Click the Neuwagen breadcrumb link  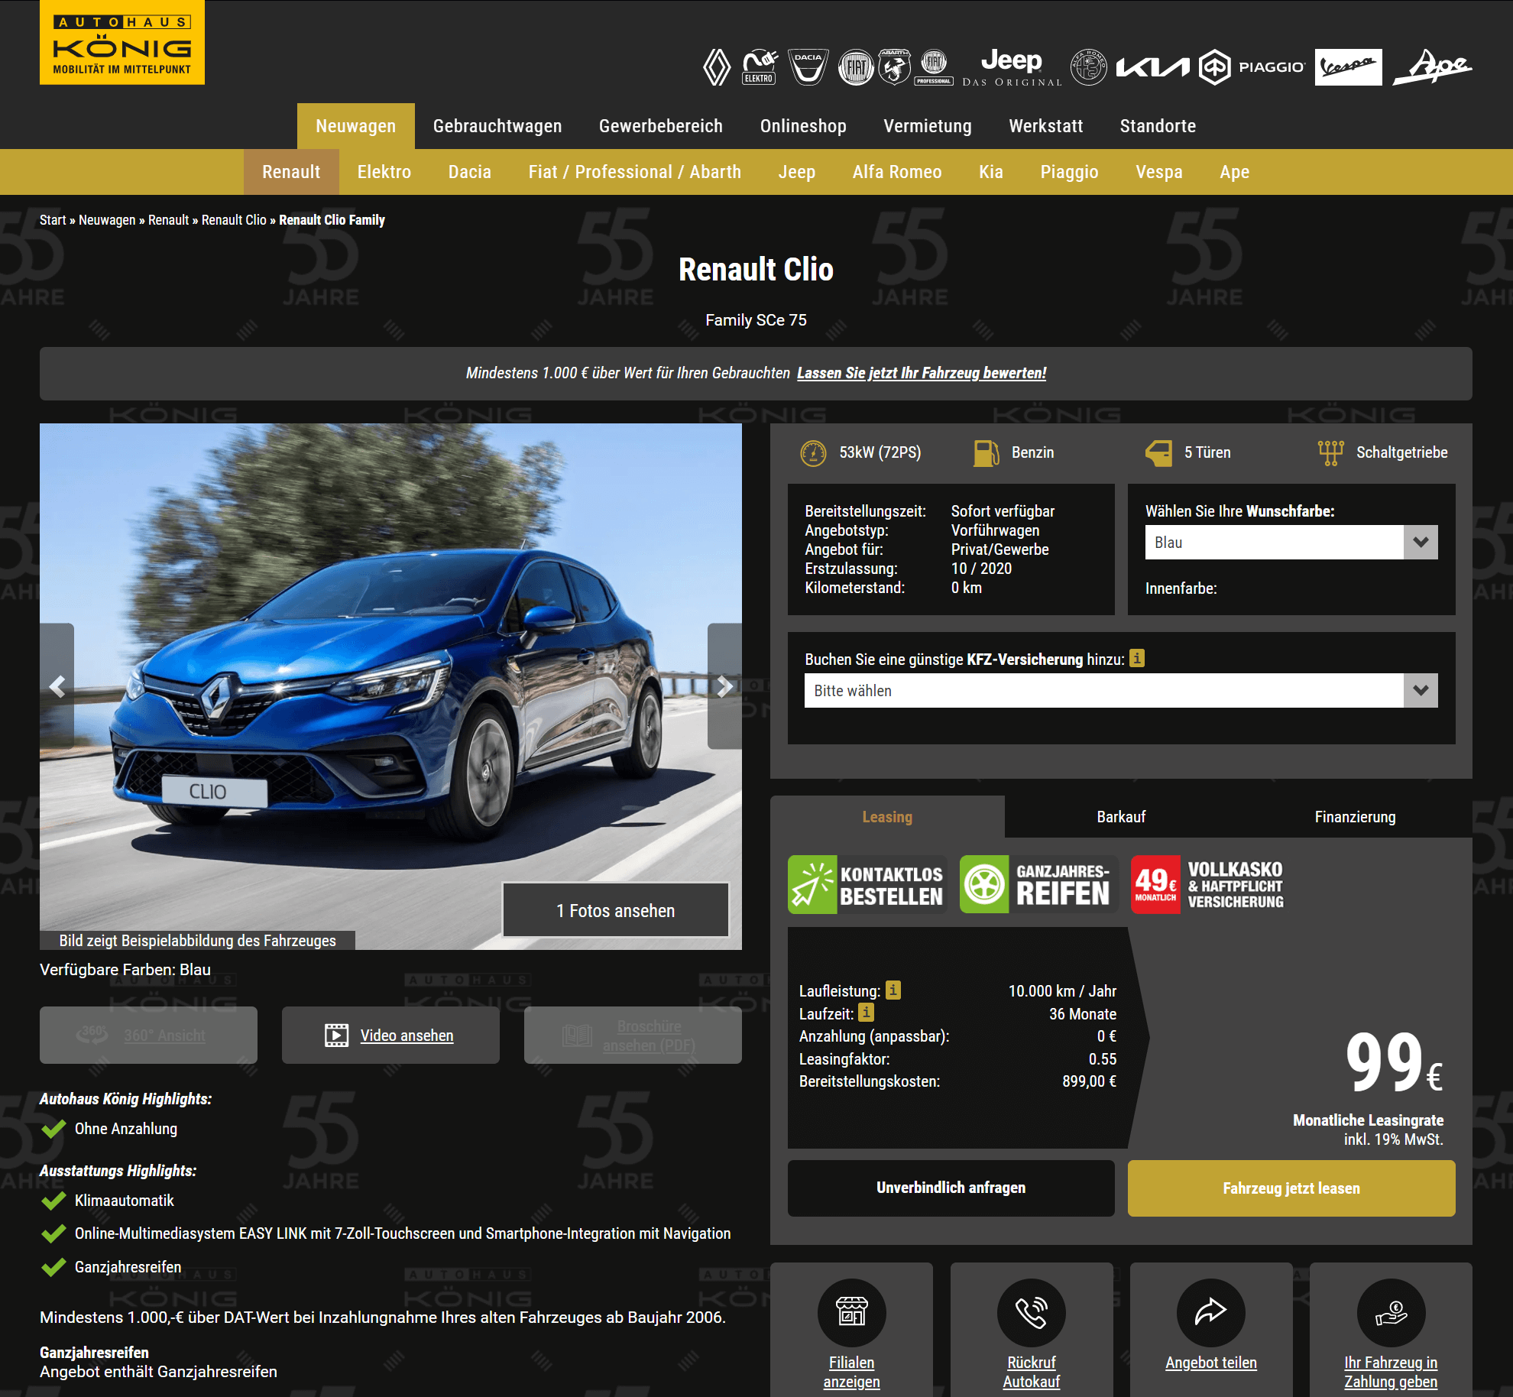107,220
